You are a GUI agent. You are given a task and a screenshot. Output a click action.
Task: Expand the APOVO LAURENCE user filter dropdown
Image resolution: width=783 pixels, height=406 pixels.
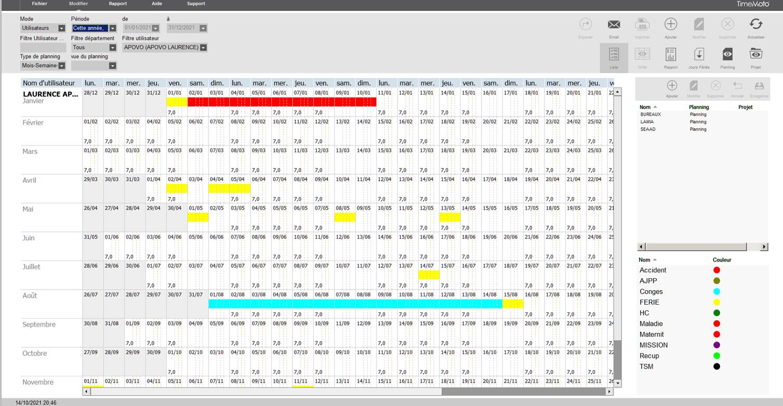(x=203, y=48)
